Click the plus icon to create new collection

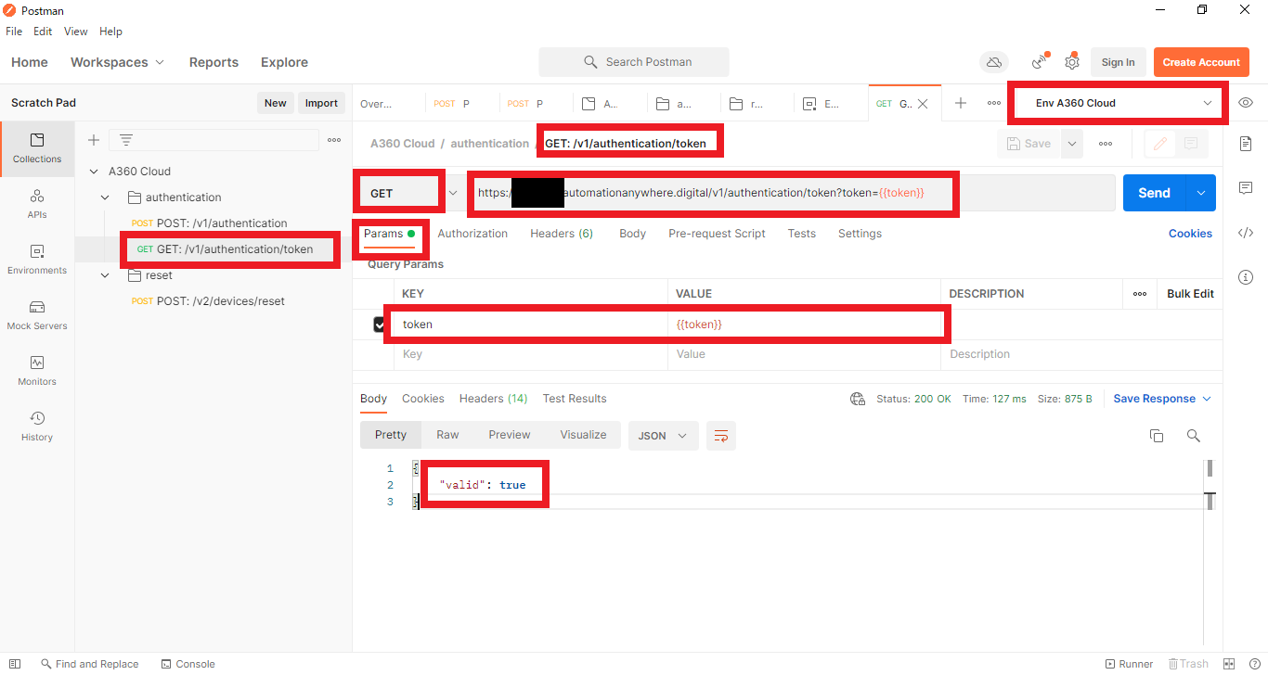93,140
